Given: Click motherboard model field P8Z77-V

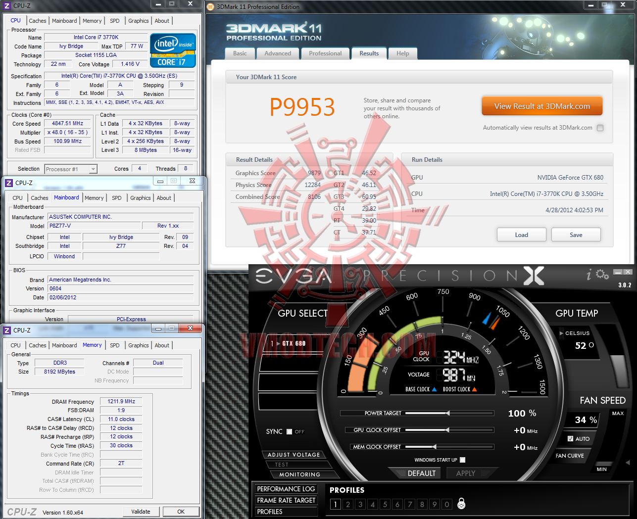Looking at the screenshot, I should [x=95, y=226].
